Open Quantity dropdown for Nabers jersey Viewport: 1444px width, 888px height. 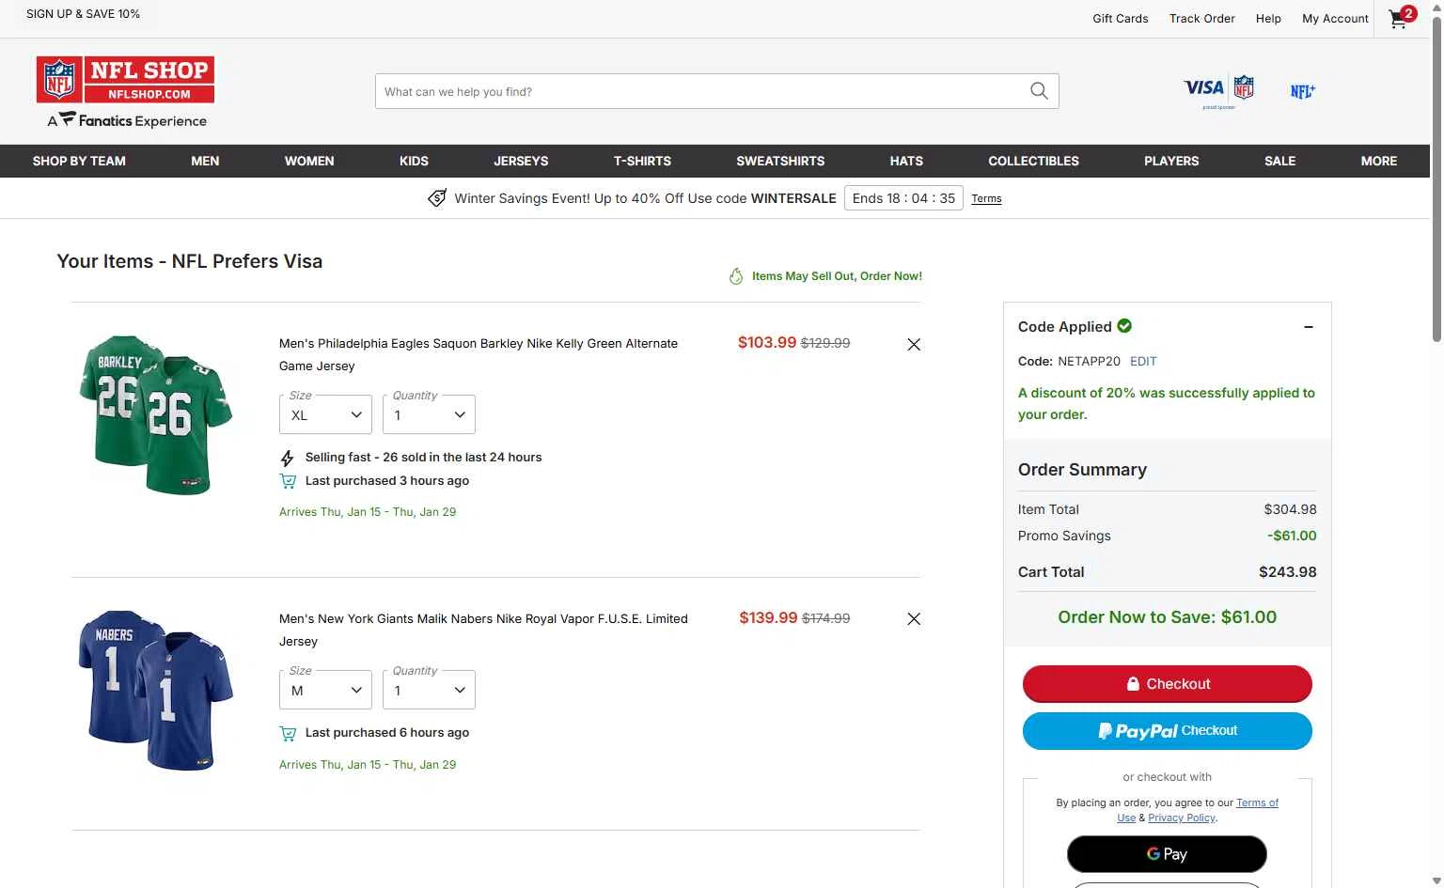point(429,690)
